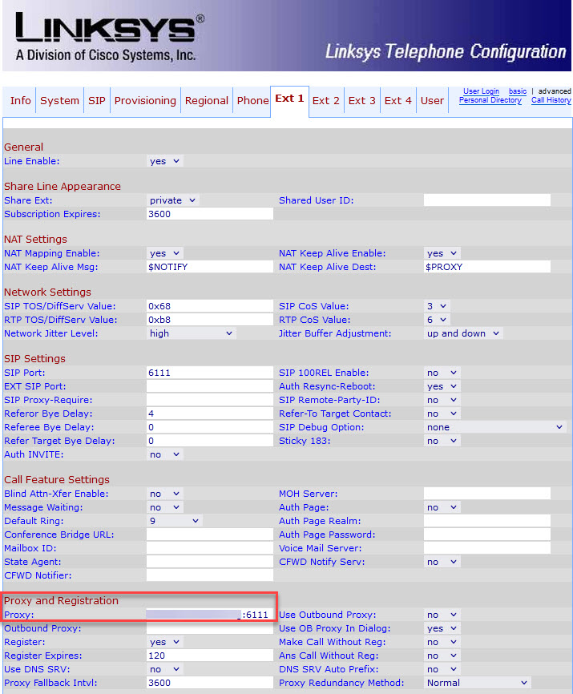Screen dimensions: 573x694
Task: Open the NAT Keep Alive Enable dropdown
Action: click(x=442, y=253)
